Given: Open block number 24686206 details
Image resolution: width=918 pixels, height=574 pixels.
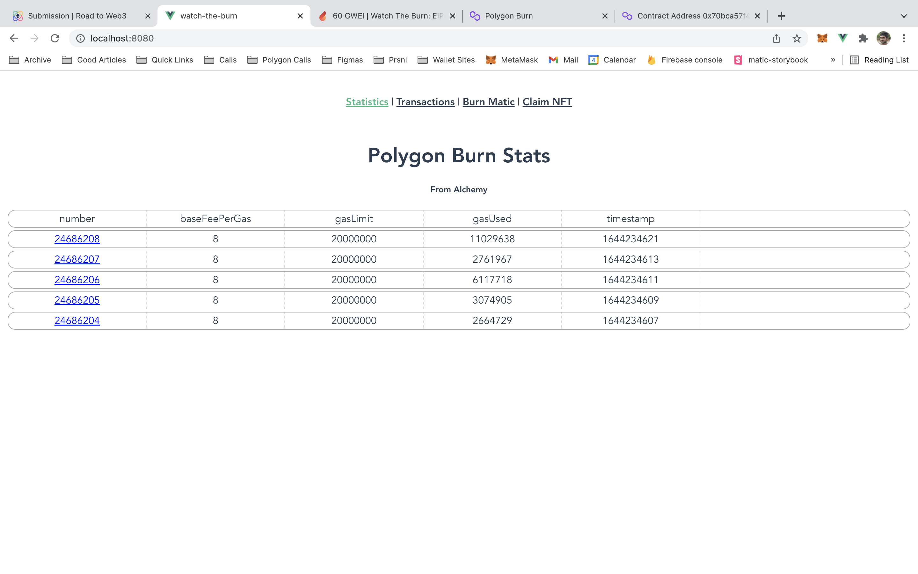Looking at the screenshot, I should pyautogui.click(x=77, y=280).
